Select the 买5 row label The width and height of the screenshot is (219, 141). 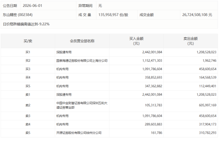28,86
